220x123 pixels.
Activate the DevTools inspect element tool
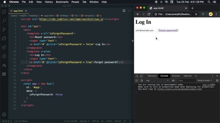(x=137, y=76)
